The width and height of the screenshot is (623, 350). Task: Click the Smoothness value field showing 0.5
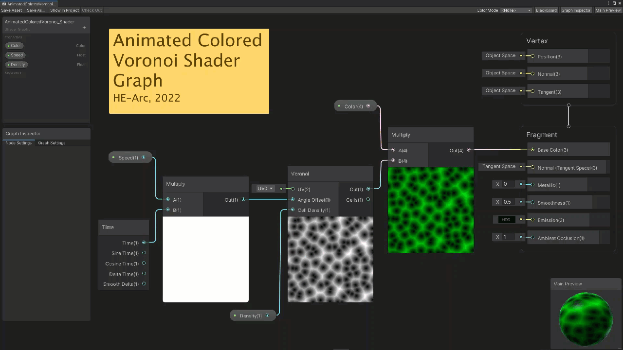[x=507, y=202]
